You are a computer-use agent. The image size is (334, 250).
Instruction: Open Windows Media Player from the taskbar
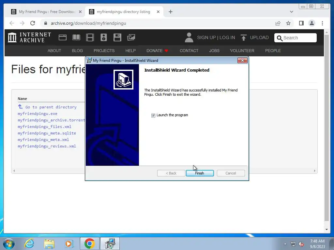pos(69,243)
